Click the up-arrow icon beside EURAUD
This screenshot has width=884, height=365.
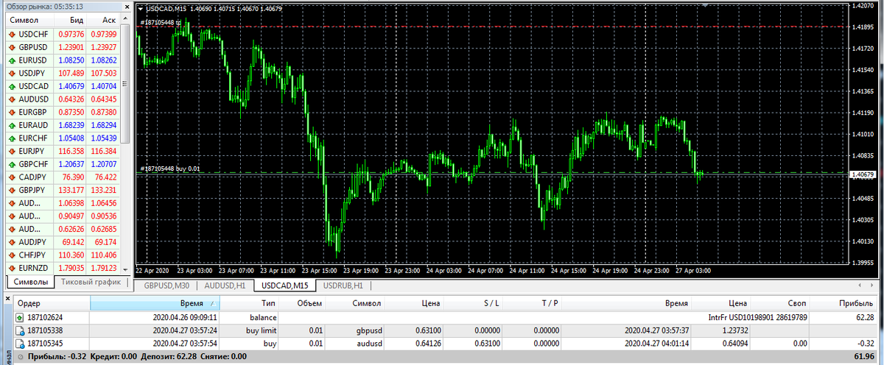[x=12, y=125]
